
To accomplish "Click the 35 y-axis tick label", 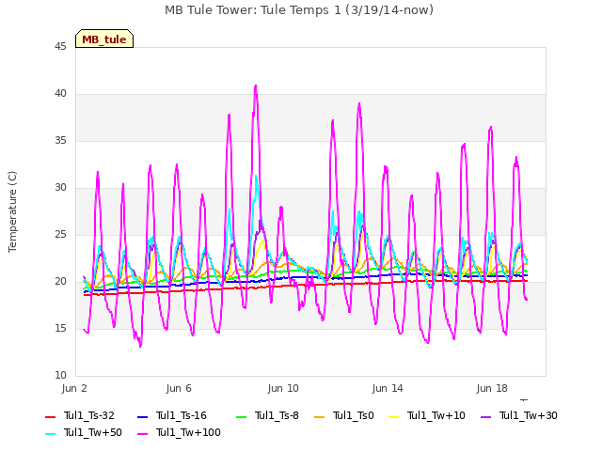I will coord(60,141).
